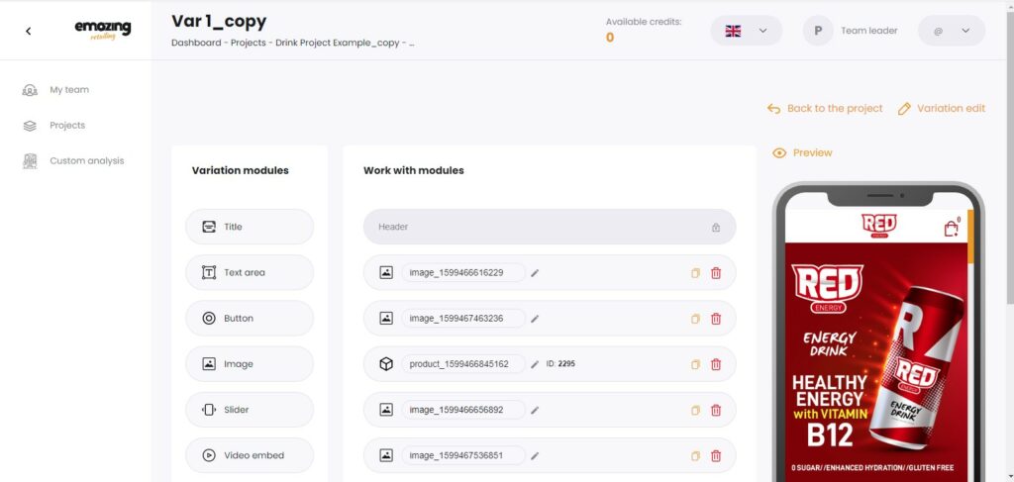Image resolution: width=1014 pixels, height=482 pixels.
Task: Click the RED energy drink banner preview
Action: [x=878, y=362]
